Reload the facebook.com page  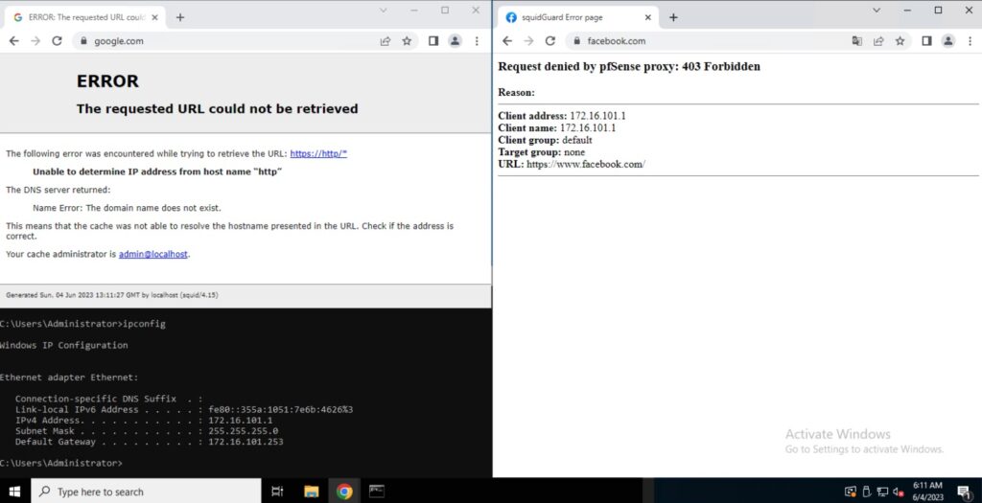click(x=549, y=40)
